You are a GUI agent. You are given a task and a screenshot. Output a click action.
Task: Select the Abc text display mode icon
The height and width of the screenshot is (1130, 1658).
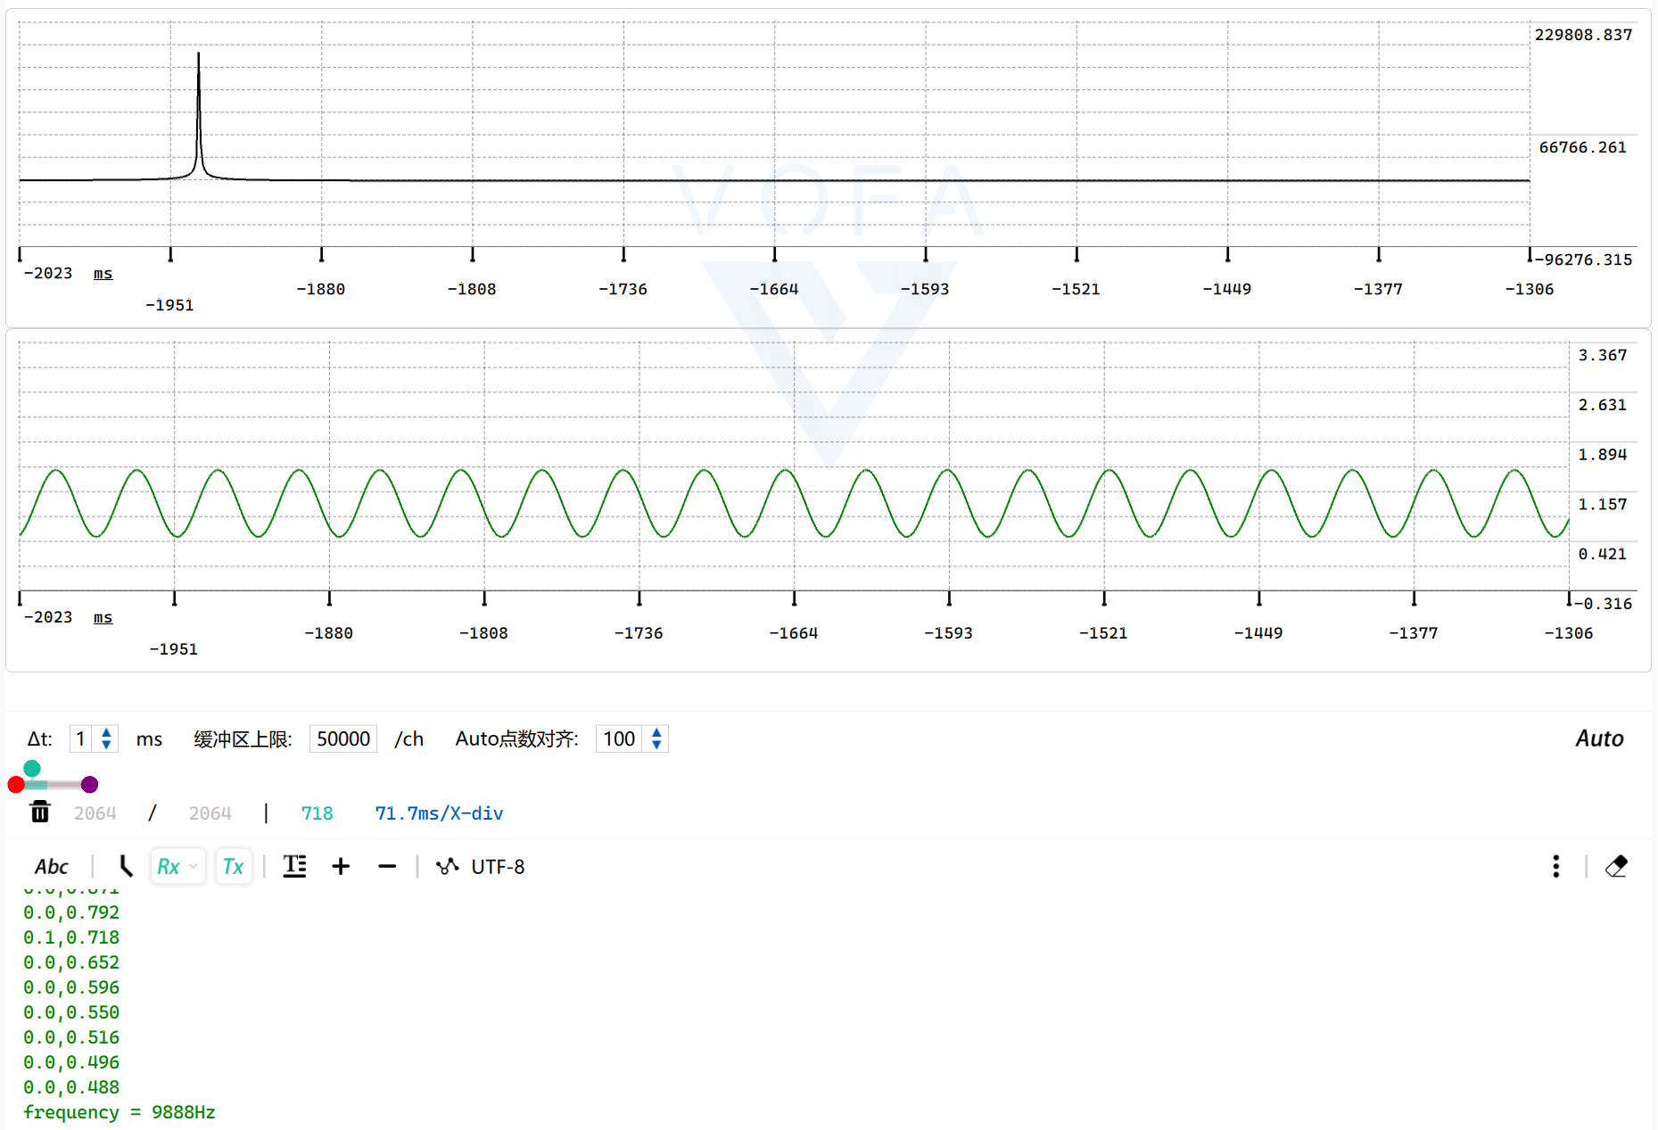[x=52, y=866]
